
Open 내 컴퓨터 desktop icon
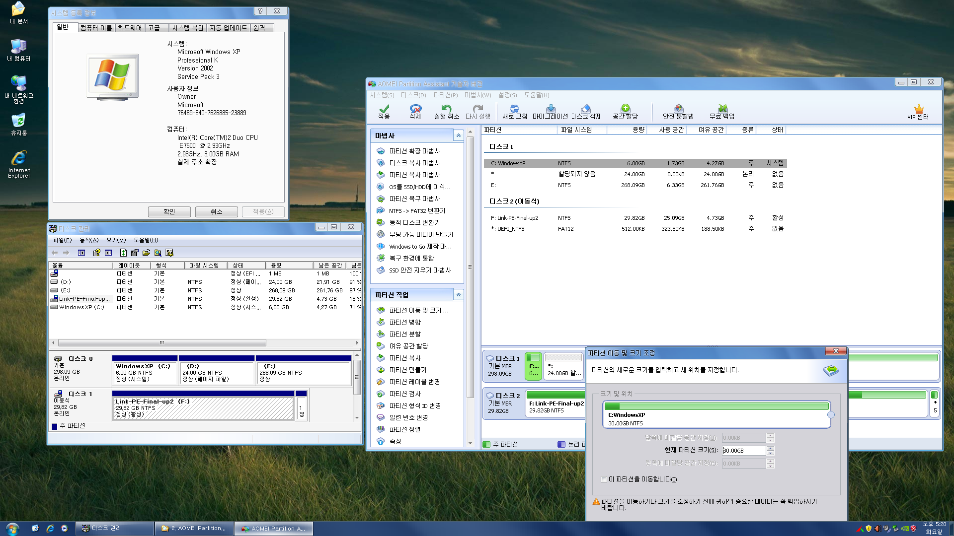tap(19, 50)
